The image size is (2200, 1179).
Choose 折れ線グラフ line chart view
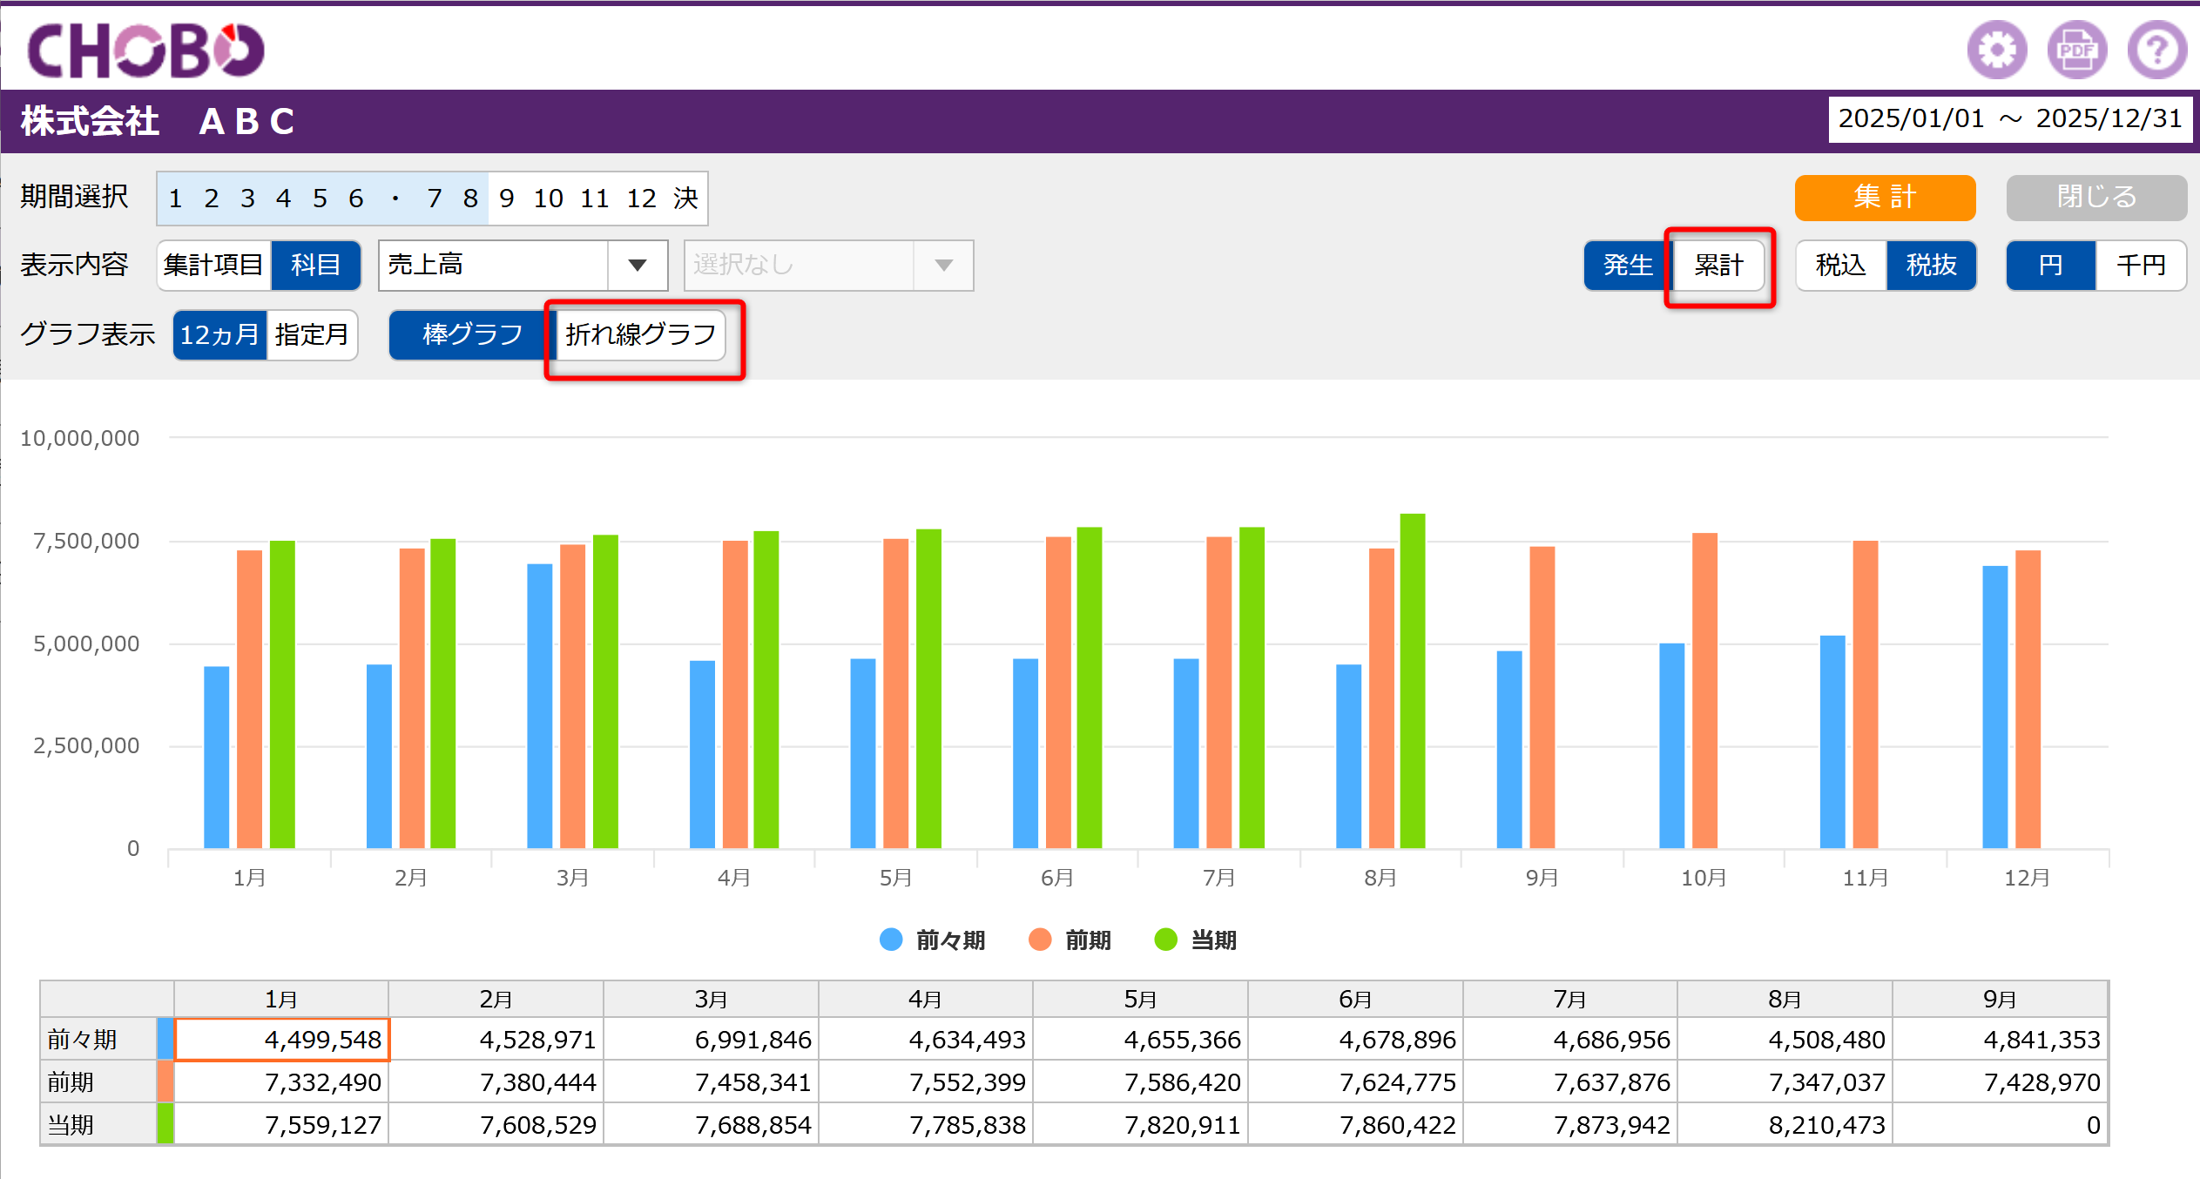click(x=641, y=335)
